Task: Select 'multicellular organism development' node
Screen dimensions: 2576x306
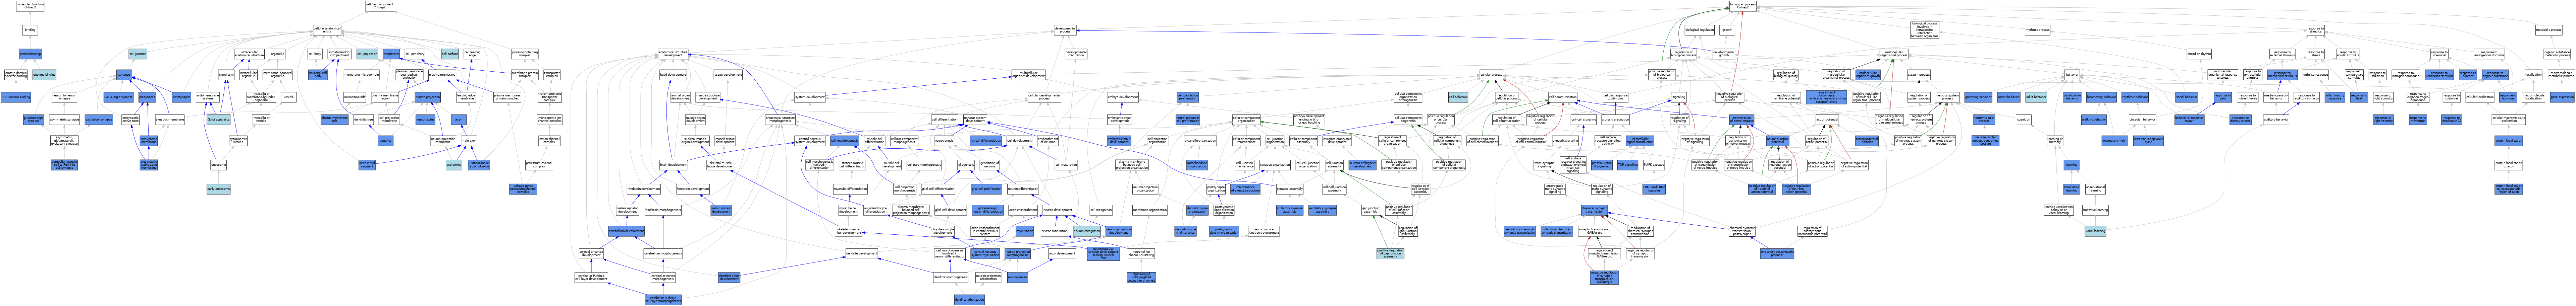Action: (x=1028, y=75)
